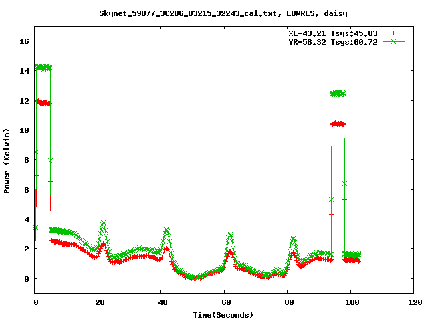The width and height of the screenshot is (428, 321).
Task: Click the red plateau near 12 Kelvin
Action: 43,102
